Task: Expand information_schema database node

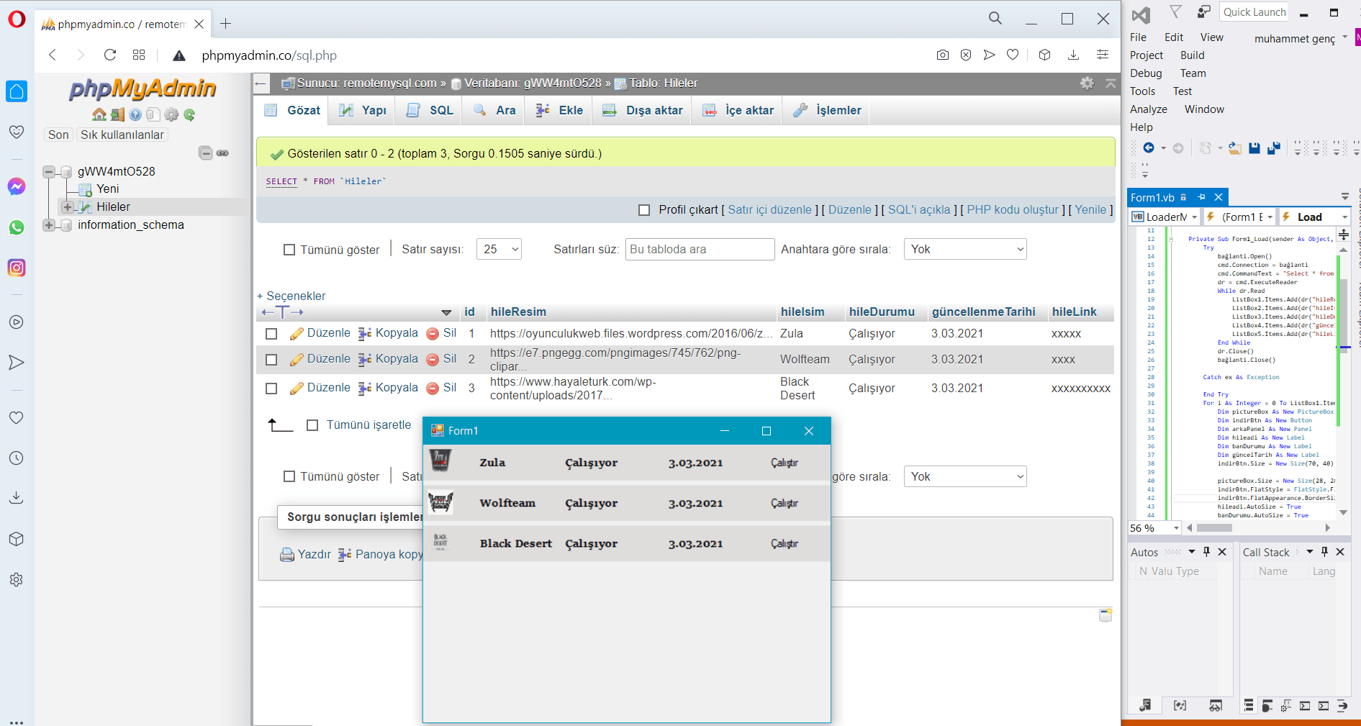Action: [49, 225]
